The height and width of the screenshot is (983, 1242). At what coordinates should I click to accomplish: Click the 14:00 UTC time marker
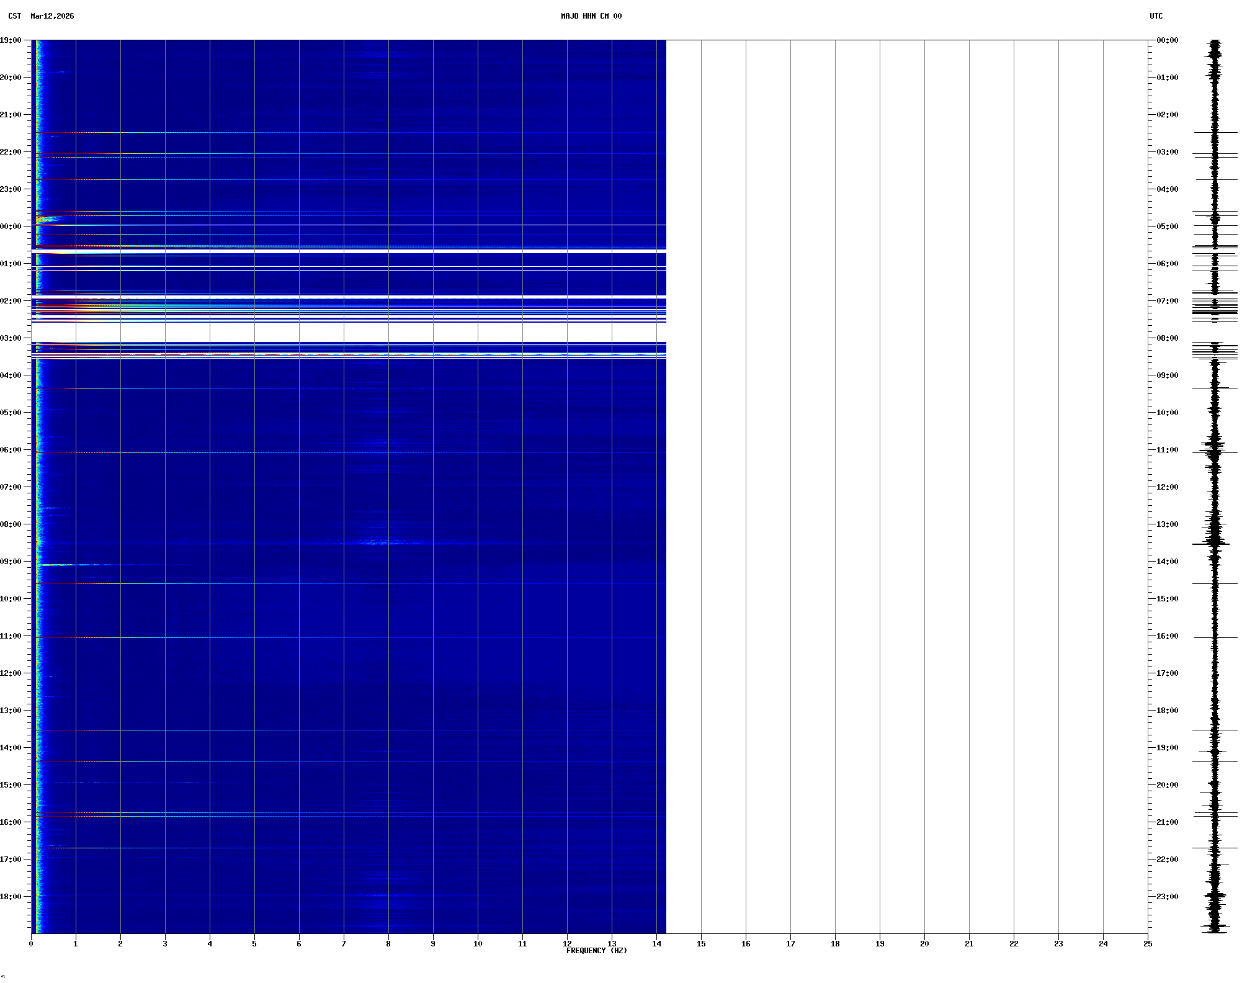point(1167,562)
